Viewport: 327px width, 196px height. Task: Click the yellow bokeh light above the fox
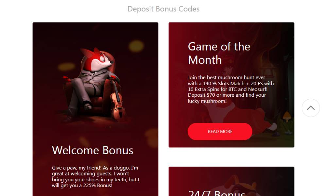[136, 46]
